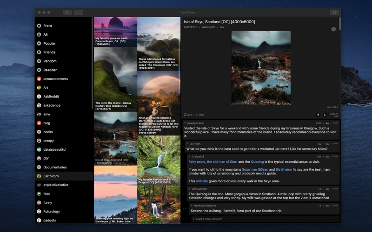Open the gadgets subreddit icon
The width and height of the screenshot is (372, 232).
pyautogui.click(x=39, y=220)
